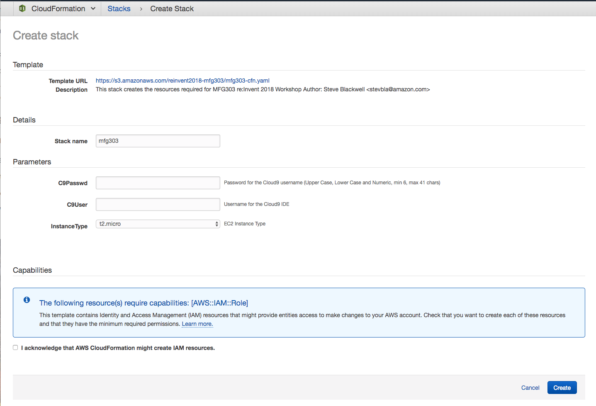Click the Template section heading
The width and height of the screenshot is (596, 406).
[x=28, y=65]
